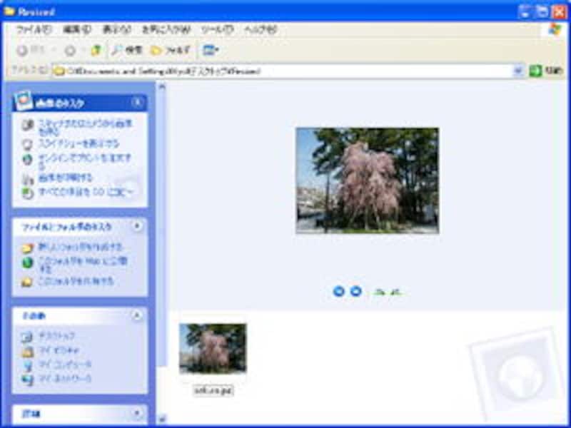
Task: Open the Views dropdown in the toolbar
Action: [211, 51]
